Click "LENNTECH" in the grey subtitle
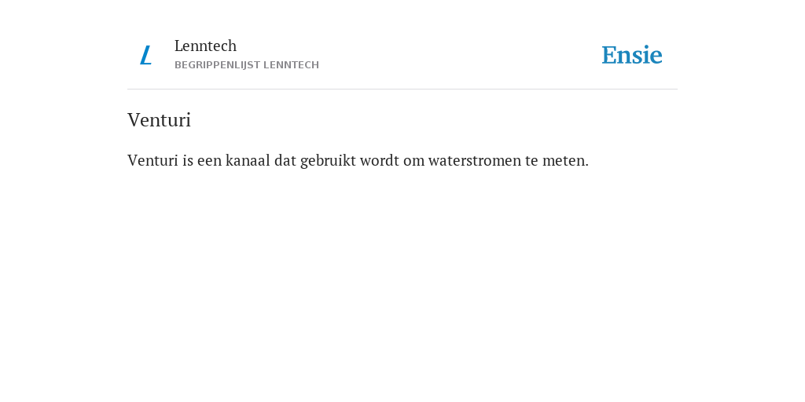 coord(291,65)
